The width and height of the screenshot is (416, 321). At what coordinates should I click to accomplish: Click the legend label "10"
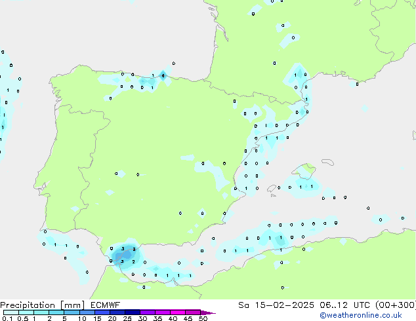pyautogui.click(x=82, y=318)
